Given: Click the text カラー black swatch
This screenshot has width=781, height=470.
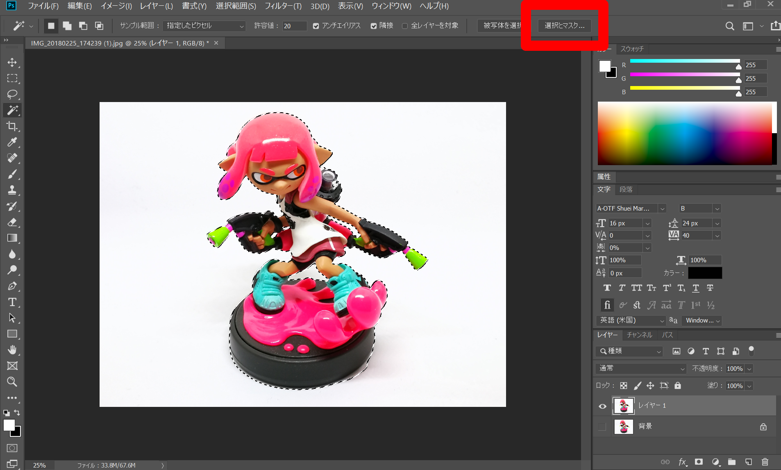Looking at the screenshot, I should [x=705, y=273].
